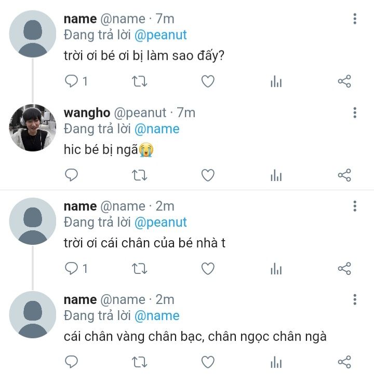View analytics for the last tweet
The height and width of the screenshot is (374, 374).
[x=276, y=362]
